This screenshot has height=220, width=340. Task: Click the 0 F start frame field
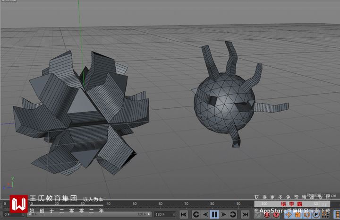pos(13,214)
